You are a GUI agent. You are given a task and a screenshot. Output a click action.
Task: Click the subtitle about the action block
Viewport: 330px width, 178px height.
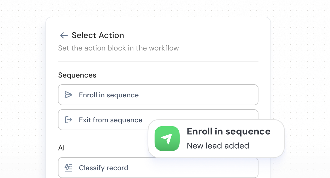pyautogui.click(x=118, y=48)
